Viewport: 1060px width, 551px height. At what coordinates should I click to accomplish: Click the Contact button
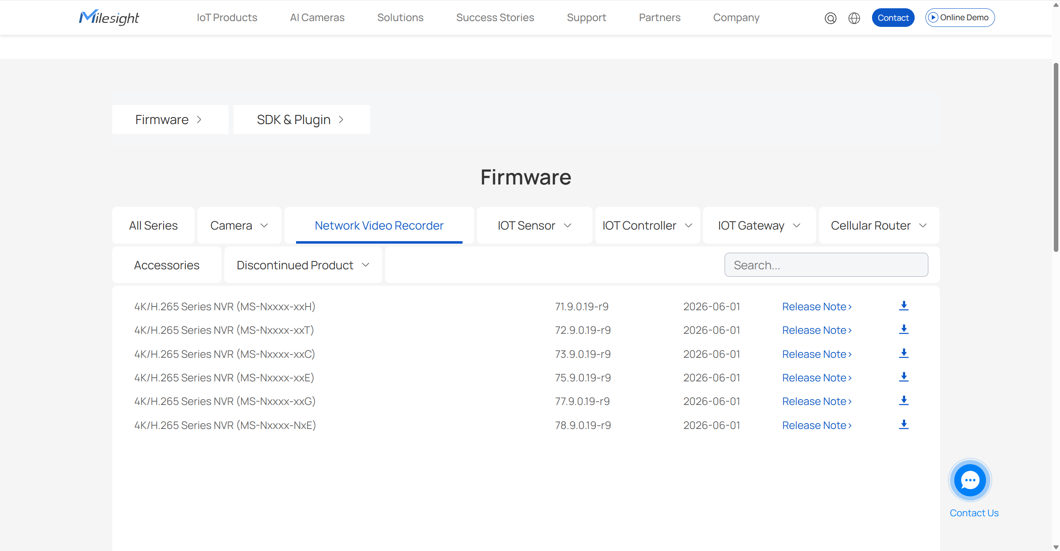893,17
